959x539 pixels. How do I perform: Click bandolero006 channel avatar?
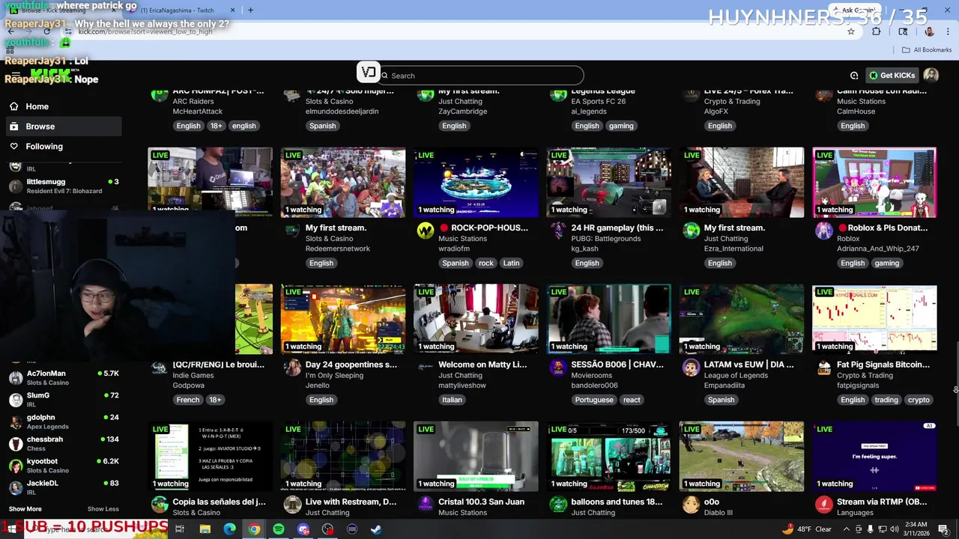click(x=558, y=368)
